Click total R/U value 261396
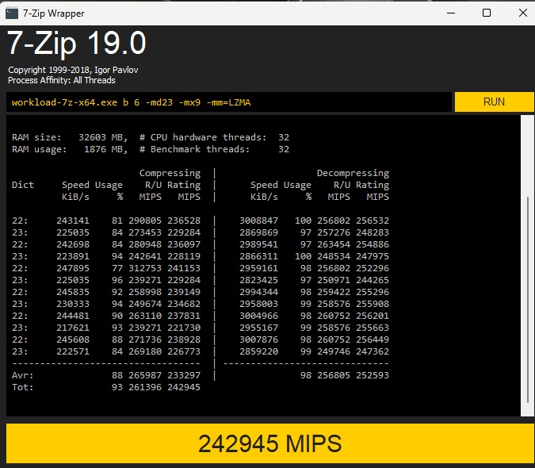The image size is (535, 468). [145, 387]
